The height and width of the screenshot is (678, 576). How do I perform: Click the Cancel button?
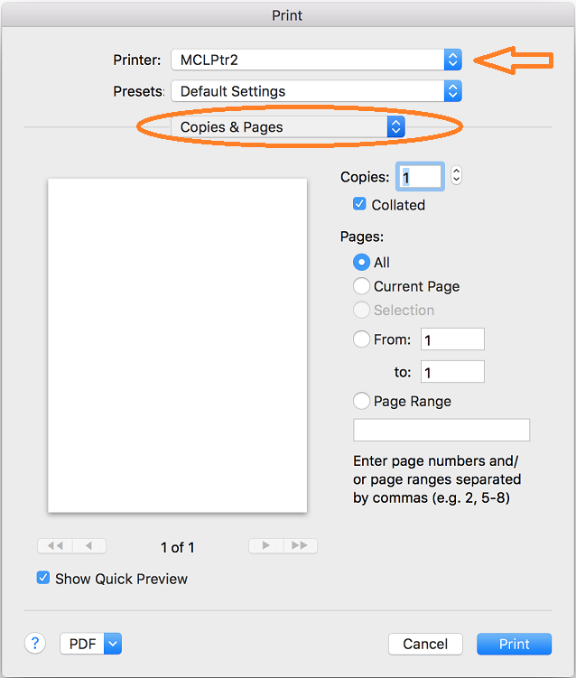(425, 644)
